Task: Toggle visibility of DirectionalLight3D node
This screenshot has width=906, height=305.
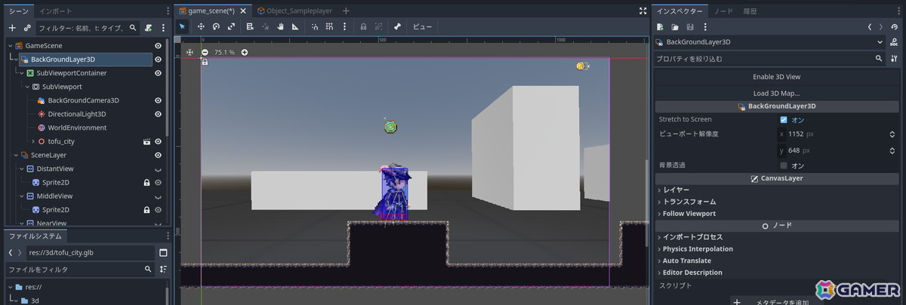Action: pyautogui.click(x=159, y=114)
